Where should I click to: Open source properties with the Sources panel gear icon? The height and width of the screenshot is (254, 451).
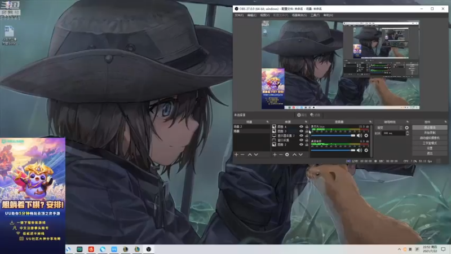[x=287, y=155]
